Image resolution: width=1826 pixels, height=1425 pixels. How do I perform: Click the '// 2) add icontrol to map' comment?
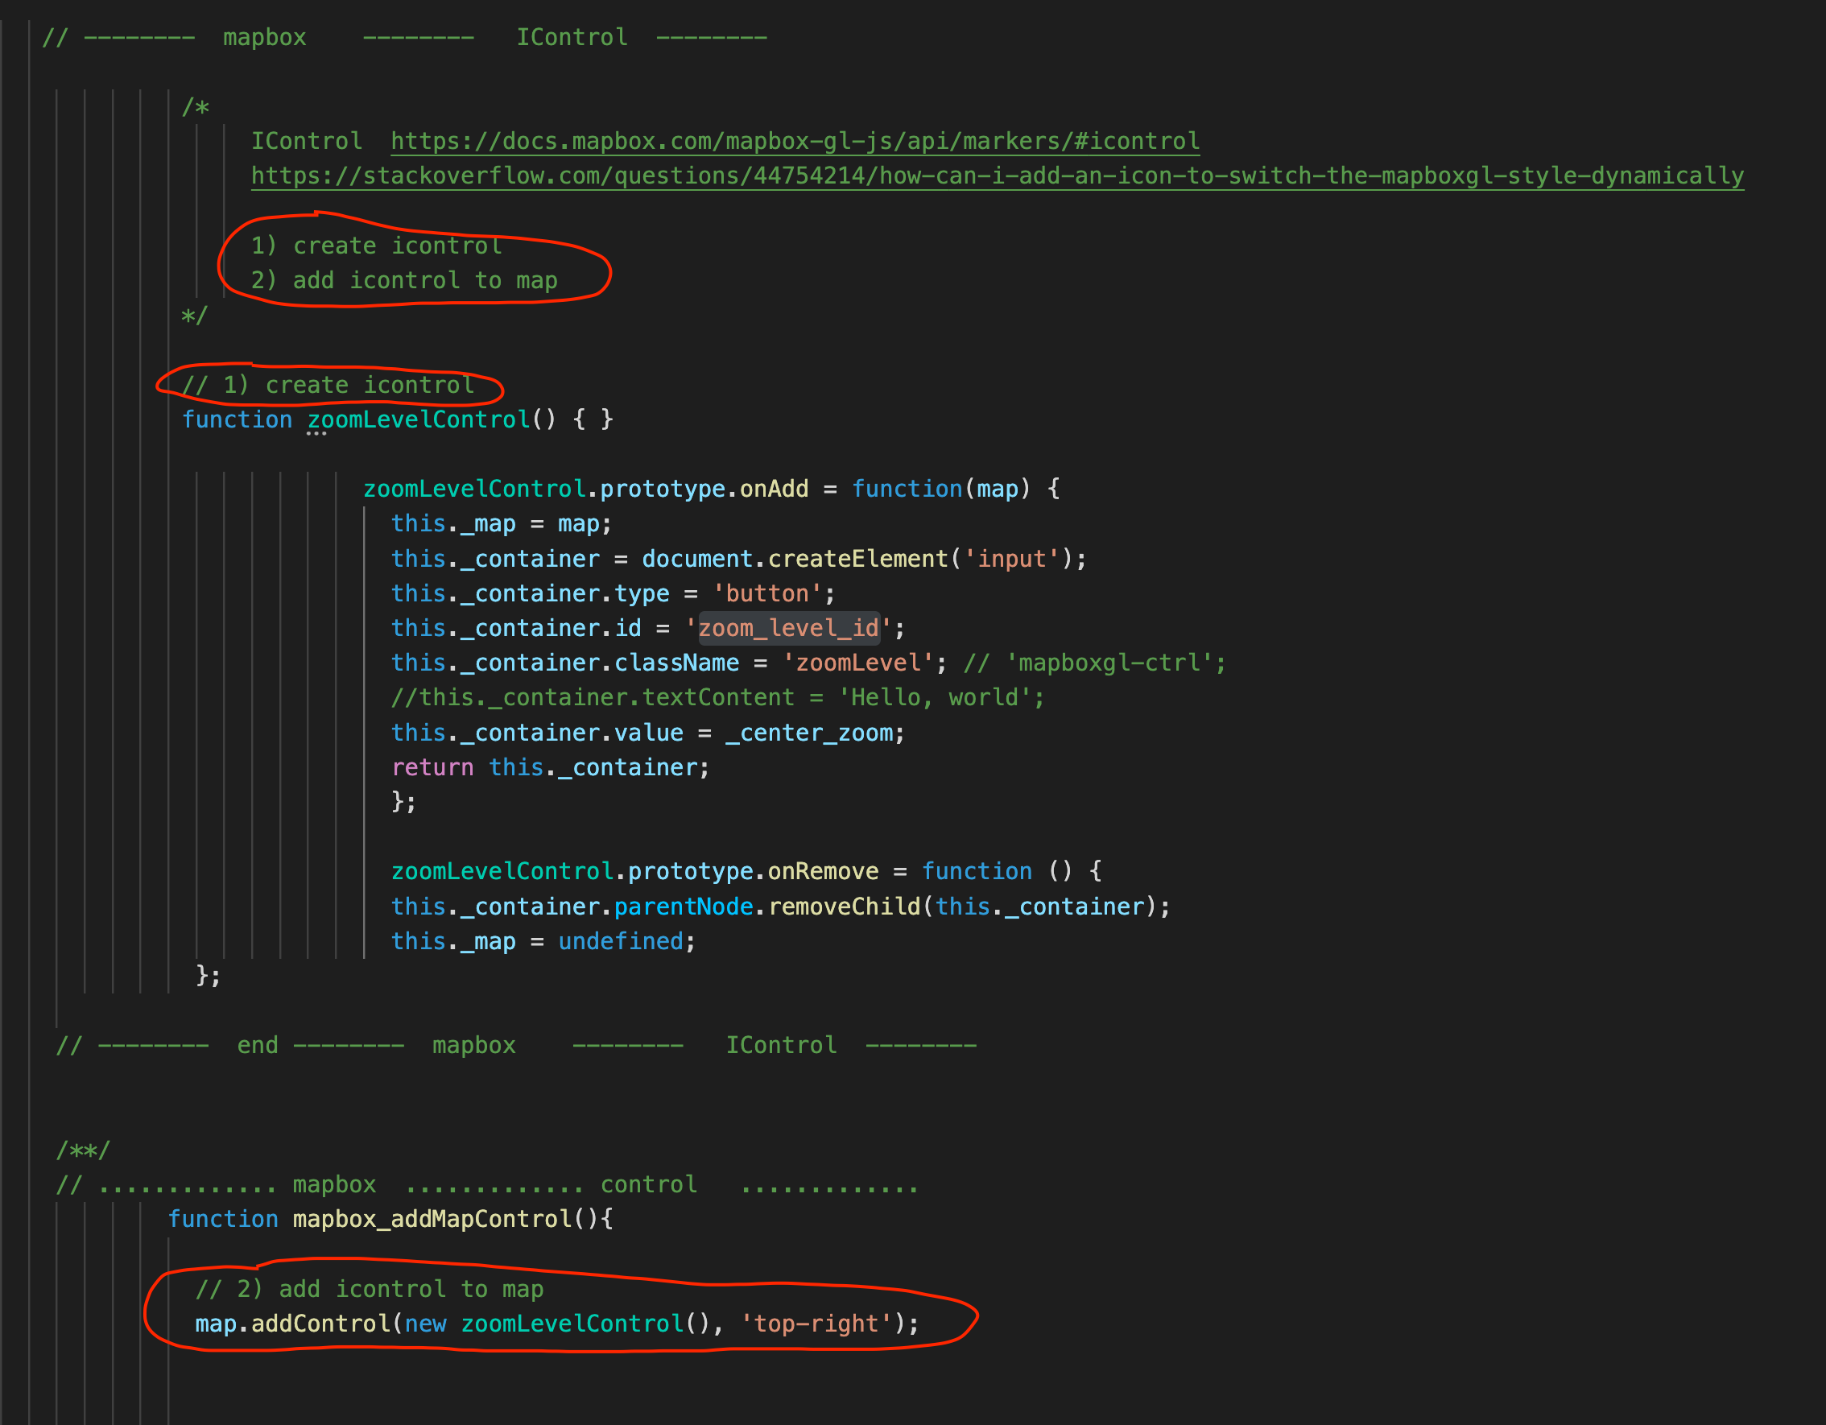coord(370,1289)
